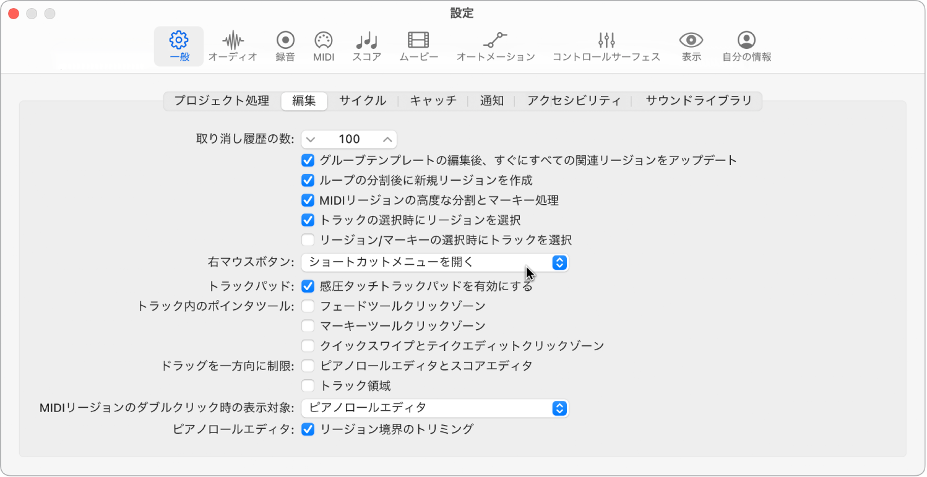Screen dimensions: 927x477
Task: Select the オートメーション settings icon
Action: 494,46
